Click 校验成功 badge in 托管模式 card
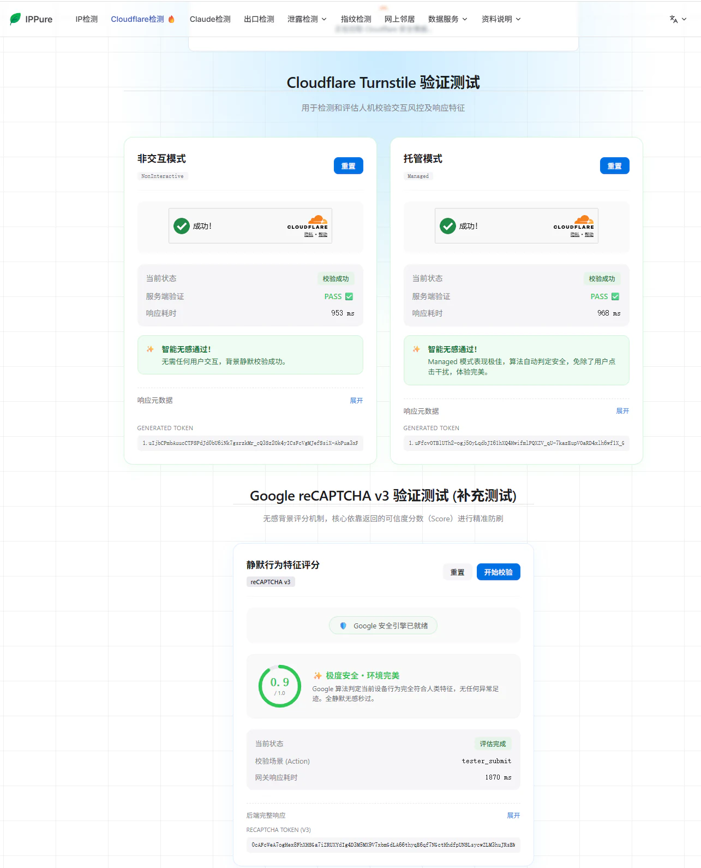Screen dimensions: 701x868 602,279
